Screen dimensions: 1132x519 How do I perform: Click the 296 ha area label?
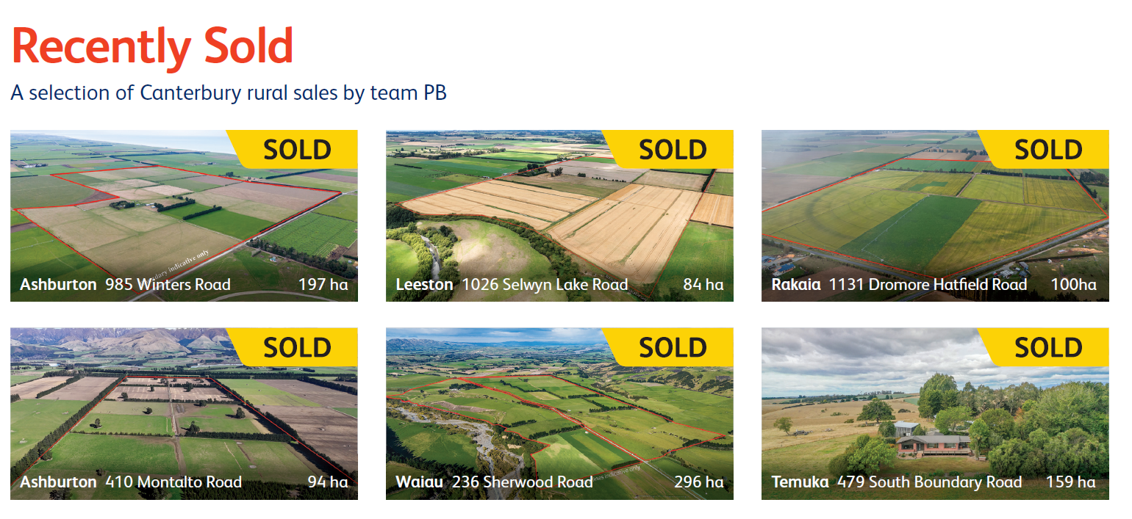click(x=698, y=482)
